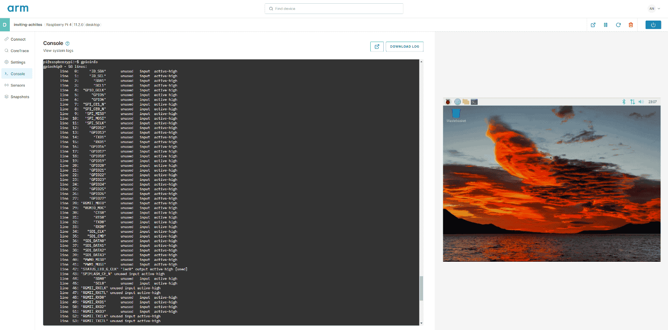The image size is (668, 330).
Task: Pop out the console with the external-link button
Action: point(377,47)
